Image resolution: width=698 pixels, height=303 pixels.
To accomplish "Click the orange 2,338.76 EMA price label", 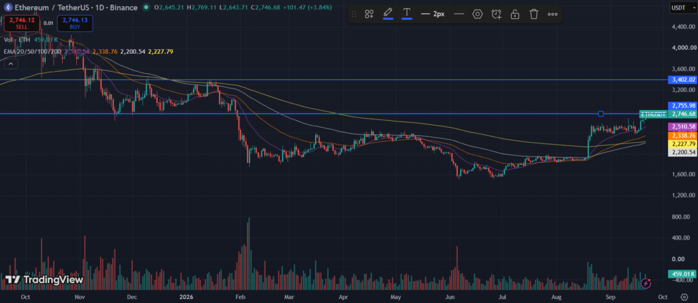I will click(x=682, y=135).
